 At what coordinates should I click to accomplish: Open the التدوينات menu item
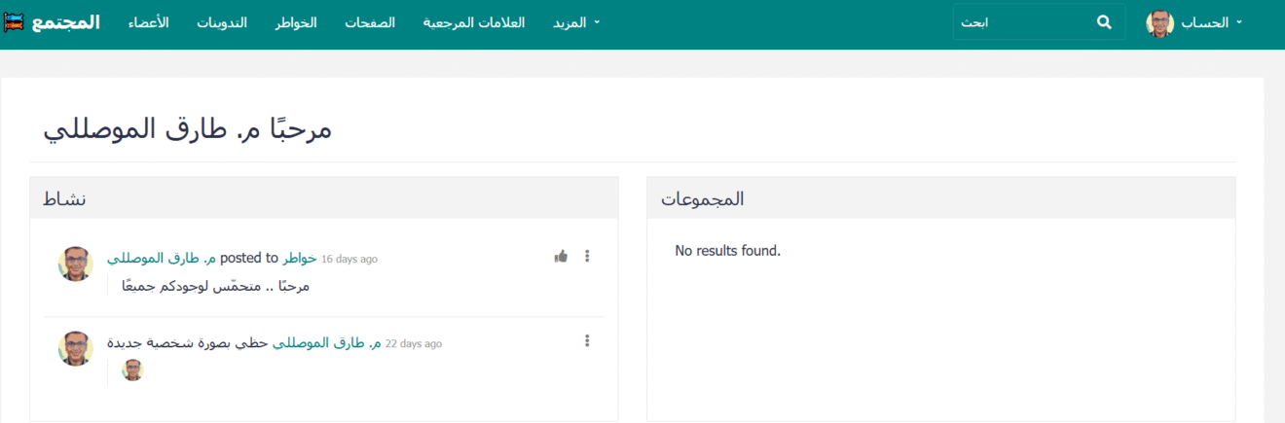tap(221, 22)
